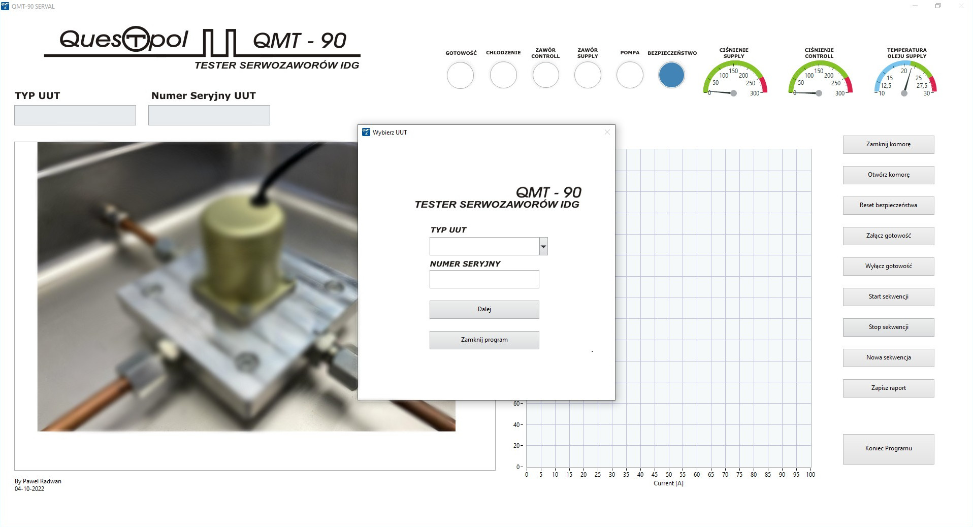Viewport: 973px width, 527px height.
Task: Click the ZAWÓR SUPPLY indicator lamp
Action: pos(588,75)
